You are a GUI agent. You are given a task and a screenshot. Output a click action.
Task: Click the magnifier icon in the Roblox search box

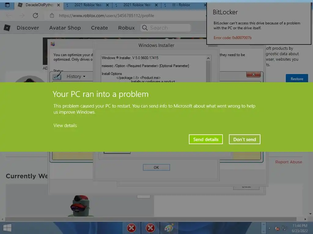point(145,28)
